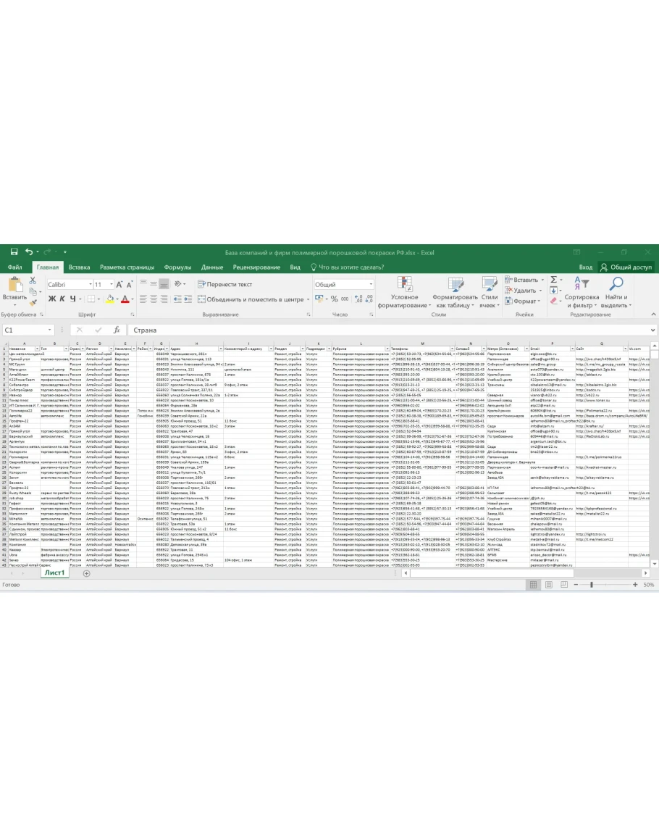Adjust the zoom slider in status bar
This screenshot has height=837, width=659.
tap(591, 585)
